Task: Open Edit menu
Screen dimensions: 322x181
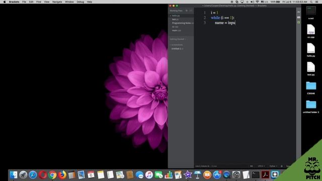Action: pos(31,2)
